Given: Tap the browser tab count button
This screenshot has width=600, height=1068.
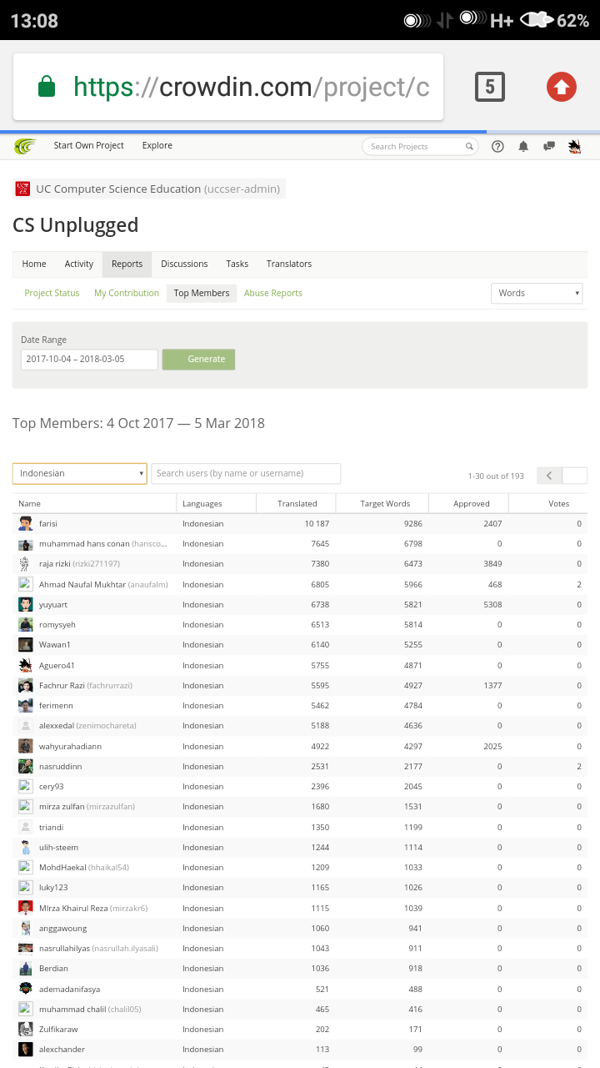Looking at the screenshot, I should 490,87.
